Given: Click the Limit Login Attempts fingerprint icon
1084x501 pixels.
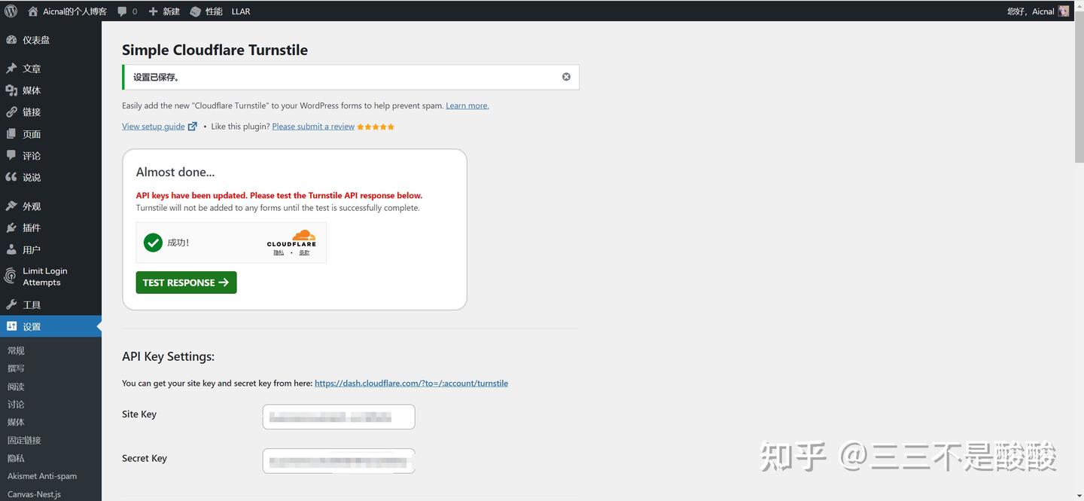Looking at the screenshot, I should 11,276.
